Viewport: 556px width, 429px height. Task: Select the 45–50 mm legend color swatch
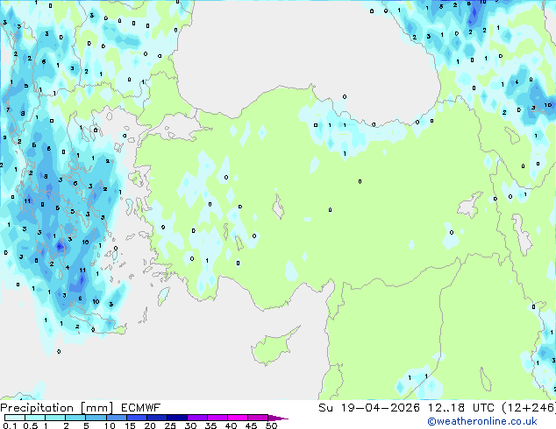click(258, 418)
